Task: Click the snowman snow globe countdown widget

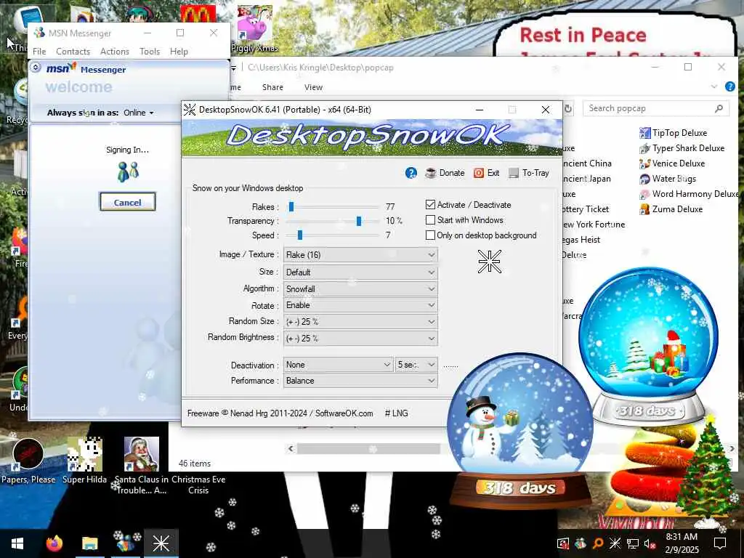Action: 520,429
